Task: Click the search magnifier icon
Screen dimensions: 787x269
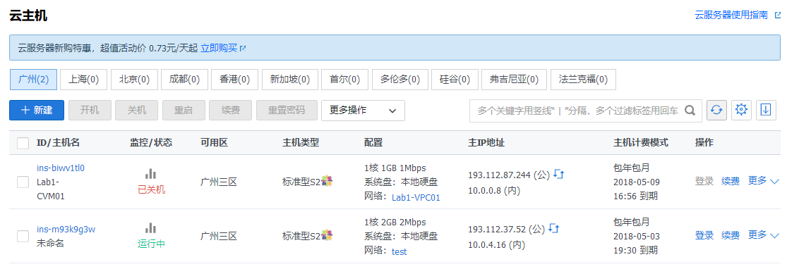Action: click(690, 110)
